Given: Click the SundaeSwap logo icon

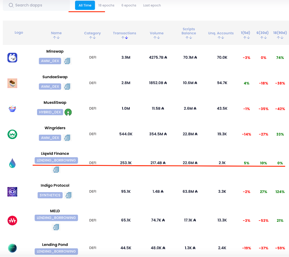Looking at the screenshot, I should [12, 83].
